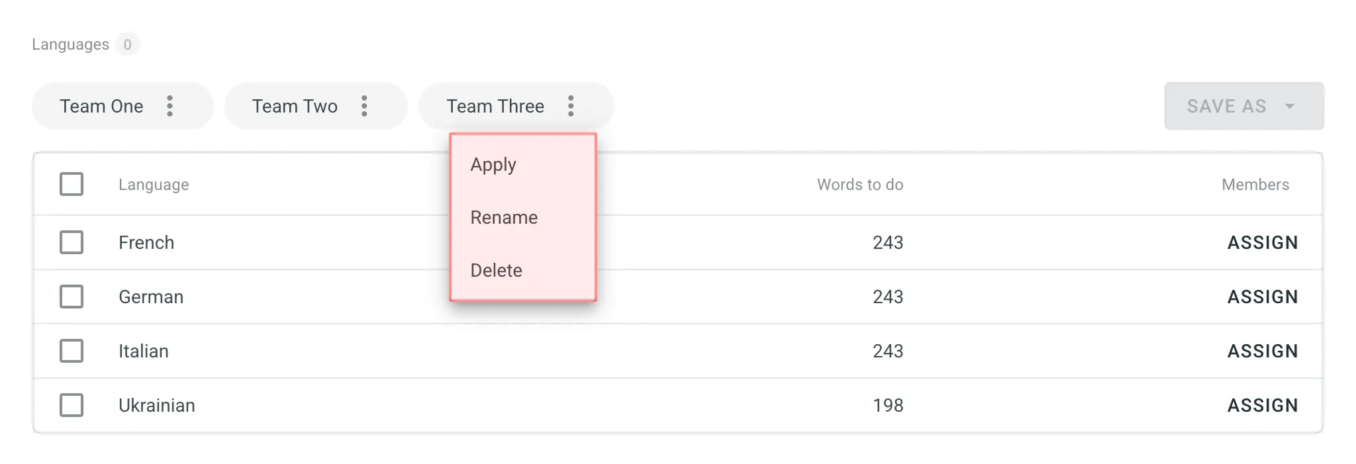
Task: Check the Italian language checkbox
Action: (72, 351)
